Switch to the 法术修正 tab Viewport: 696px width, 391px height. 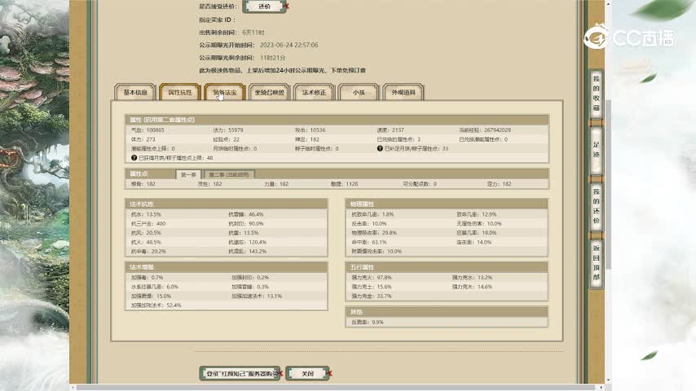(x=314, y=93)
